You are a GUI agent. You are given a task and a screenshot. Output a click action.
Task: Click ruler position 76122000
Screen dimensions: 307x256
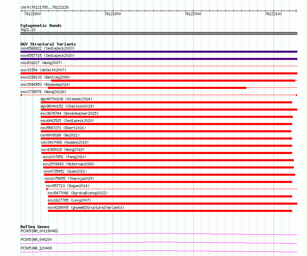point(193,14)
